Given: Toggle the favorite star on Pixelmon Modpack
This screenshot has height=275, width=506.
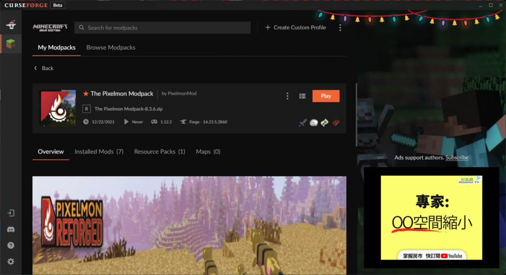Looking at the screenshot, I should pyautogui.click(x=86, y=93).
